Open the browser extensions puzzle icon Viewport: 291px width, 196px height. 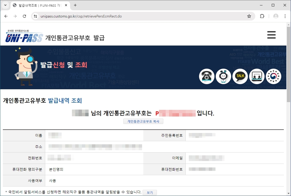click(262, 16)
